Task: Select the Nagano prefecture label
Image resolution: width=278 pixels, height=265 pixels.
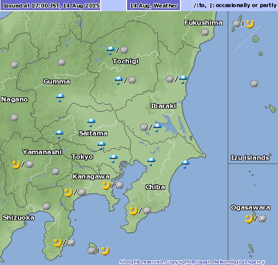Action: pos(15,100)
